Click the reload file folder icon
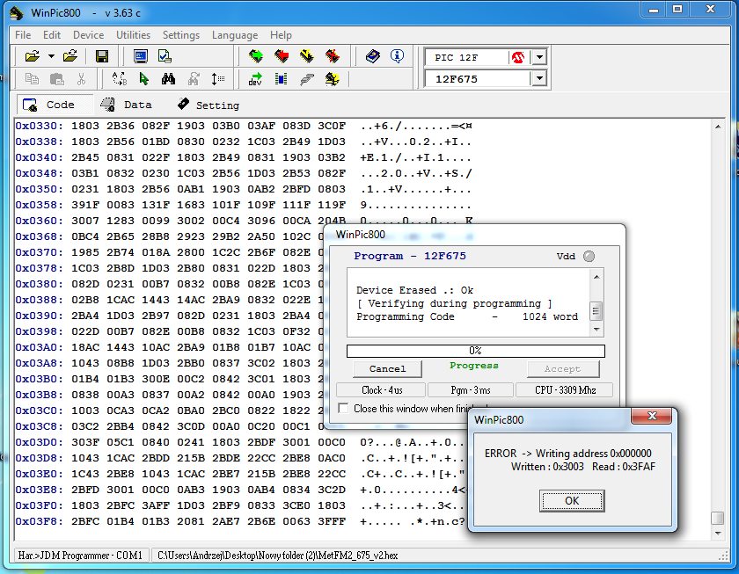This screenshot has height=574, width=739. [x=70, y=56]
